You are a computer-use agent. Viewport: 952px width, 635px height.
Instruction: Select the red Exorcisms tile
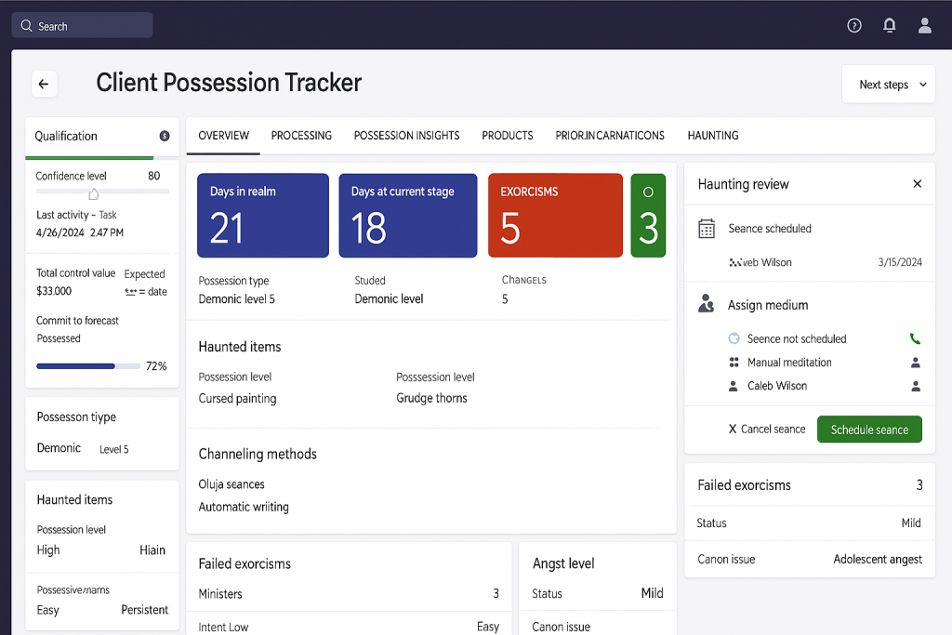[555, 216]
